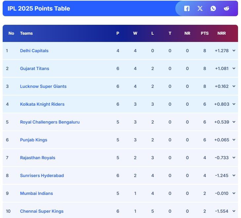Screen dimensions: 241x218
Task: Open Delhi Capitals team link
Action: coord(34,51)
